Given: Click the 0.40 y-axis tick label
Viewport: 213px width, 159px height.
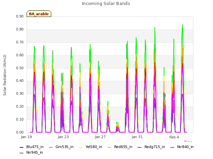Looking at the screenshot, I should 20,81.
